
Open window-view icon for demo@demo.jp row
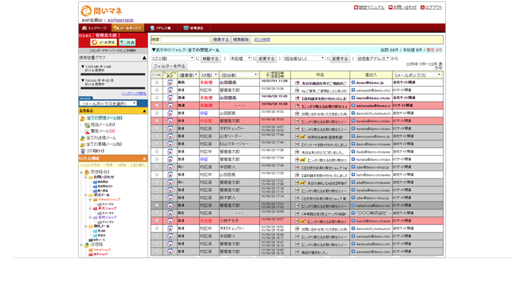(170, 82)
